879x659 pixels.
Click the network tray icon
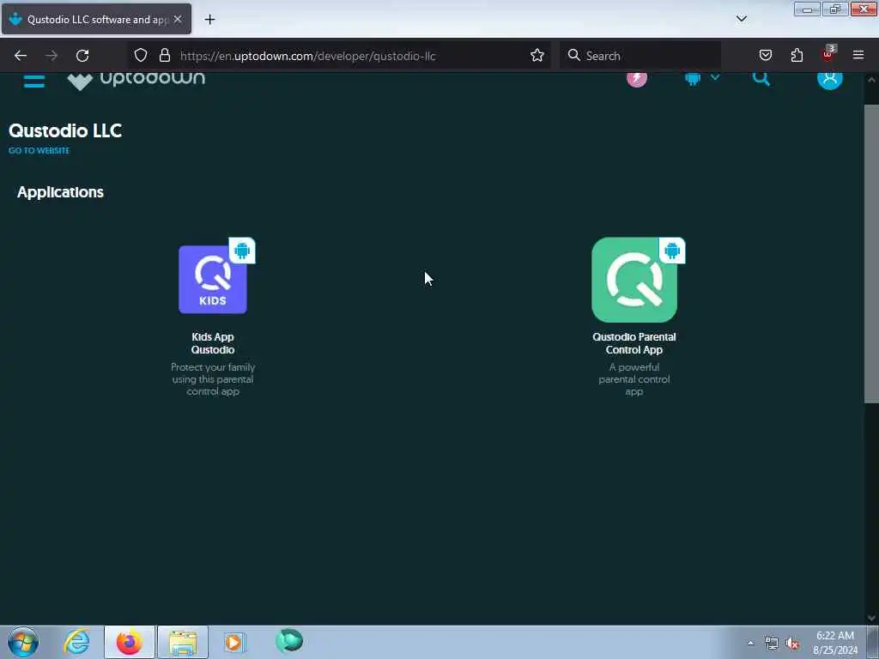point(772,644)
